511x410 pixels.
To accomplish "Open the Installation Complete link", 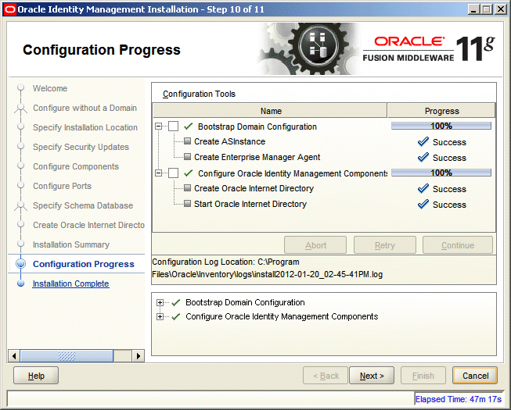I will (x=70, y=283).
